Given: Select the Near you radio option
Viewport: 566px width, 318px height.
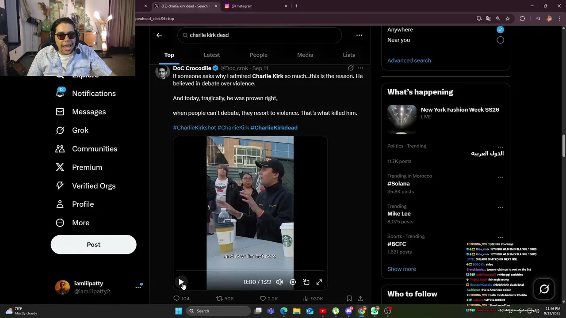Looking at the screenshot, I should coord(500,40).
